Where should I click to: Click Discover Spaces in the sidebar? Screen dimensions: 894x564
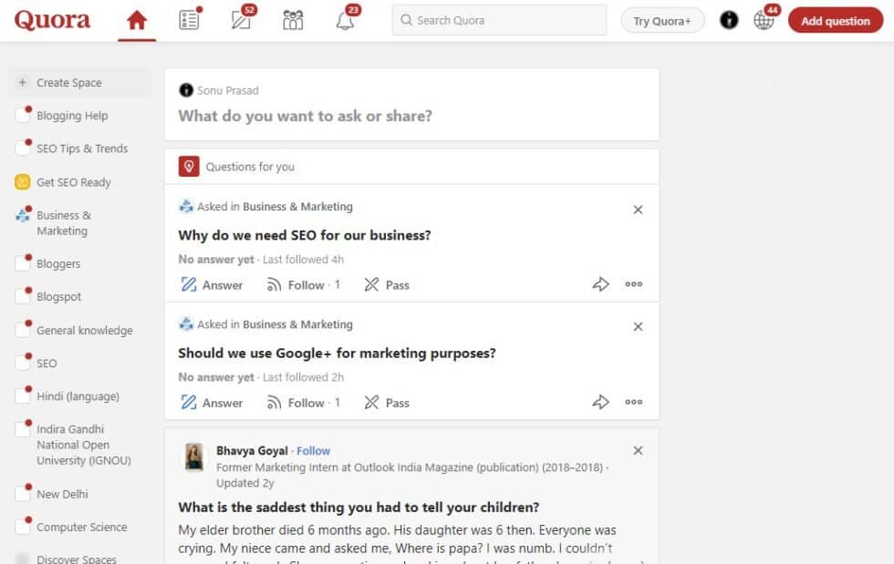coord(77,559)
